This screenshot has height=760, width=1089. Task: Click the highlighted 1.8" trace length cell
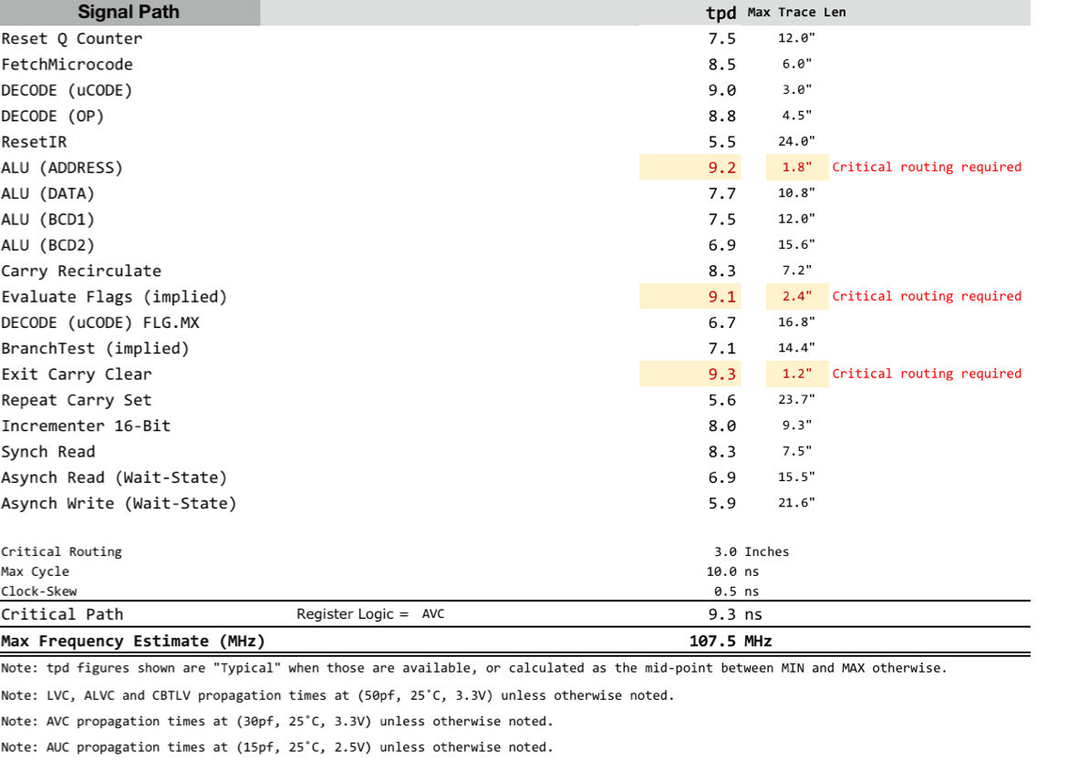[x=795, y=168]
